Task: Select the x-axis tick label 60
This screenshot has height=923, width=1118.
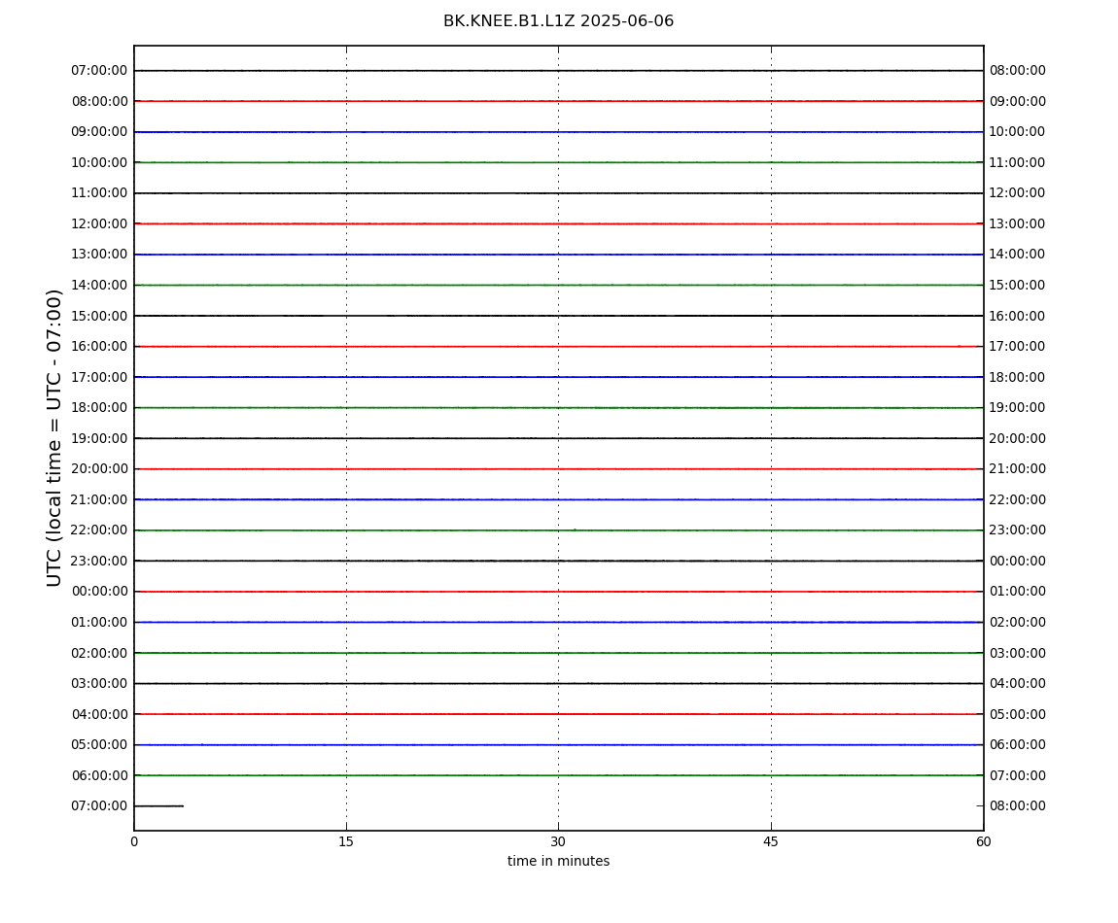Action: coord(983,841)
